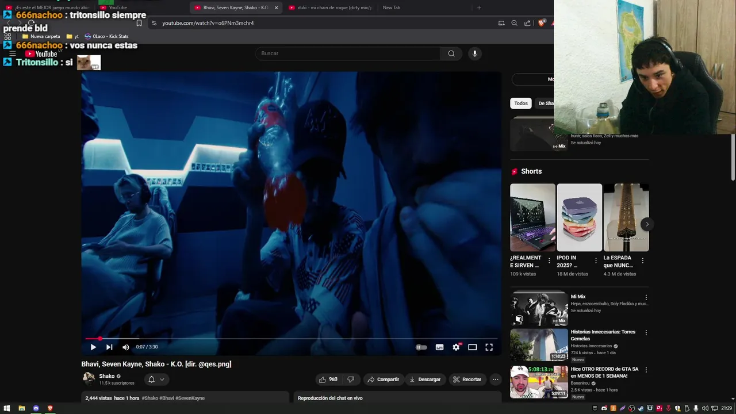Open options for Torres Gemelas video
The width and height of the screenshot is (736, 414).
pyautogui.click(x=646, y=332)
